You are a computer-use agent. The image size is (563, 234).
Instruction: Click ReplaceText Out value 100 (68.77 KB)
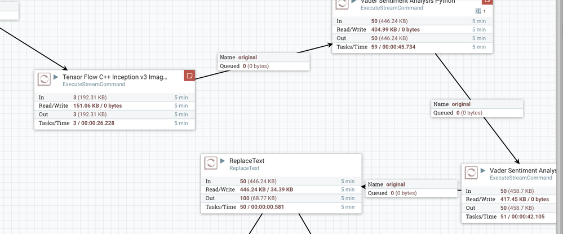(x=258, y=198)
